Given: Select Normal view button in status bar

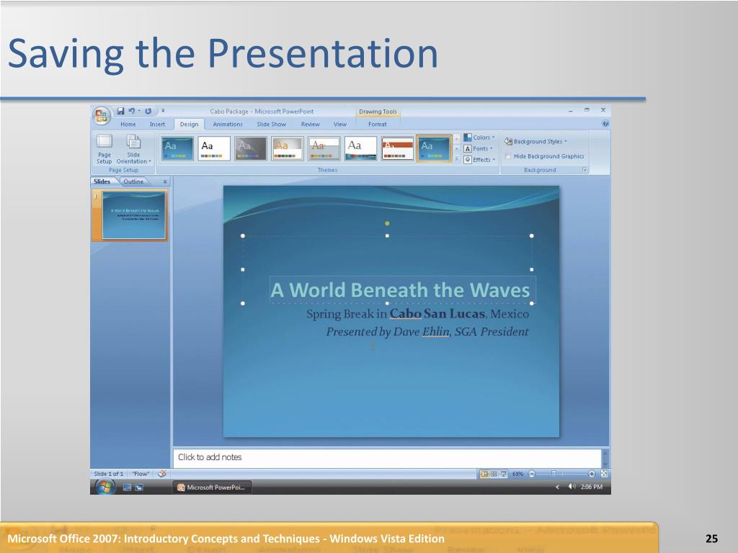Looking at the screenshot, I should (484, 474).
